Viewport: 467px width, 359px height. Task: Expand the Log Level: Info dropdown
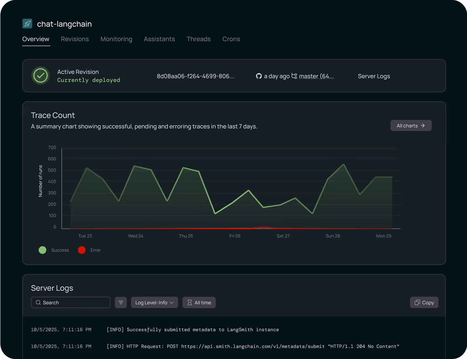coord(154,302)
